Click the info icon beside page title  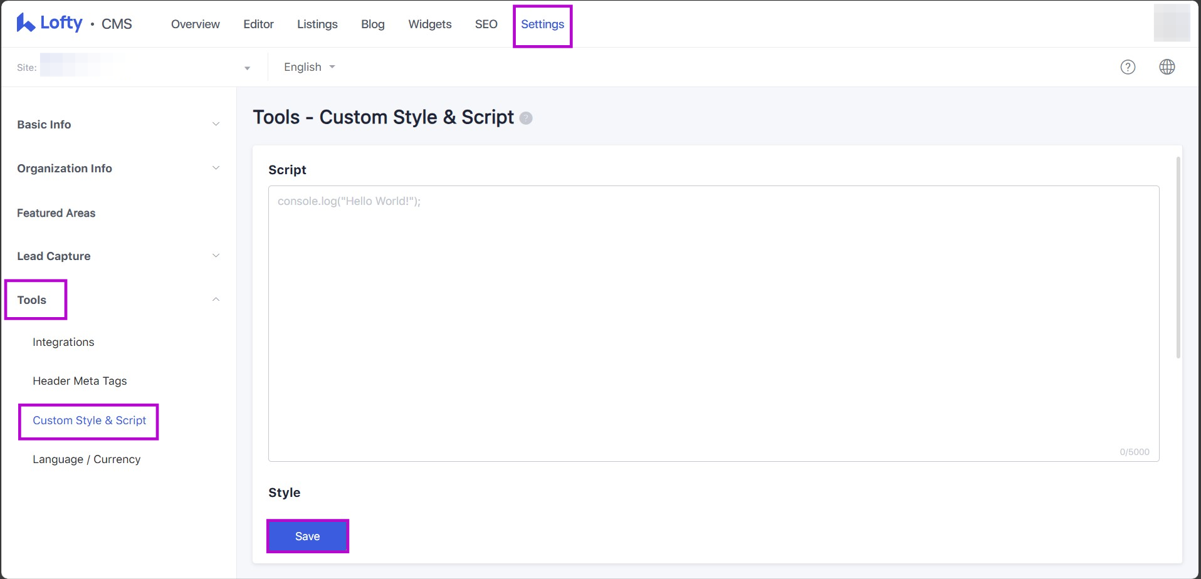pos(526,118)
